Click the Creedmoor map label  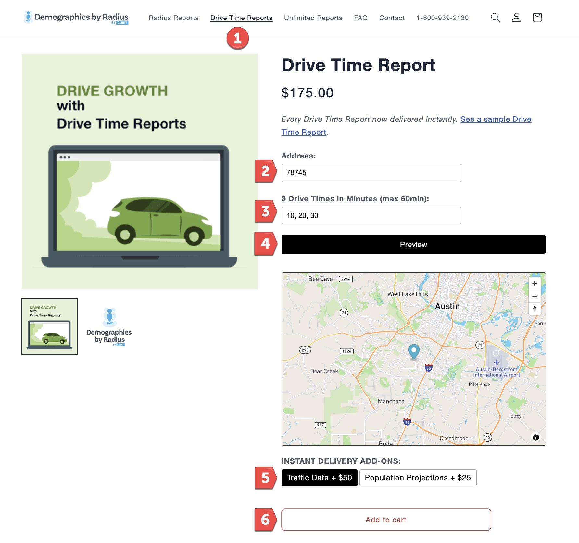point(453,438)
